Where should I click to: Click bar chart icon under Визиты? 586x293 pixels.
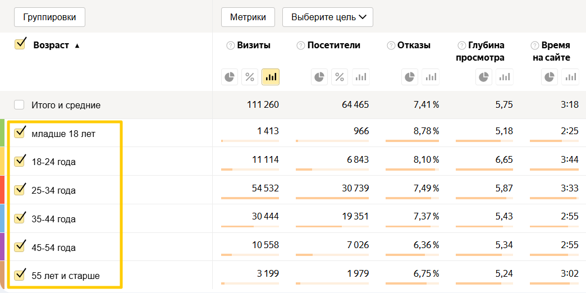click(x=271, y=77)
